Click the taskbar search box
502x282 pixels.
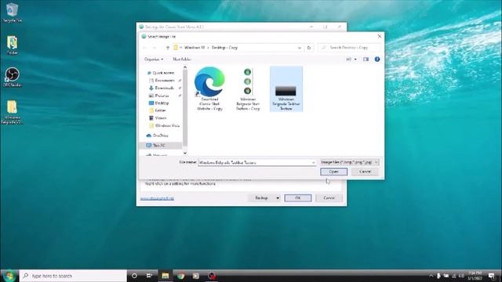(x=73, y=276)
